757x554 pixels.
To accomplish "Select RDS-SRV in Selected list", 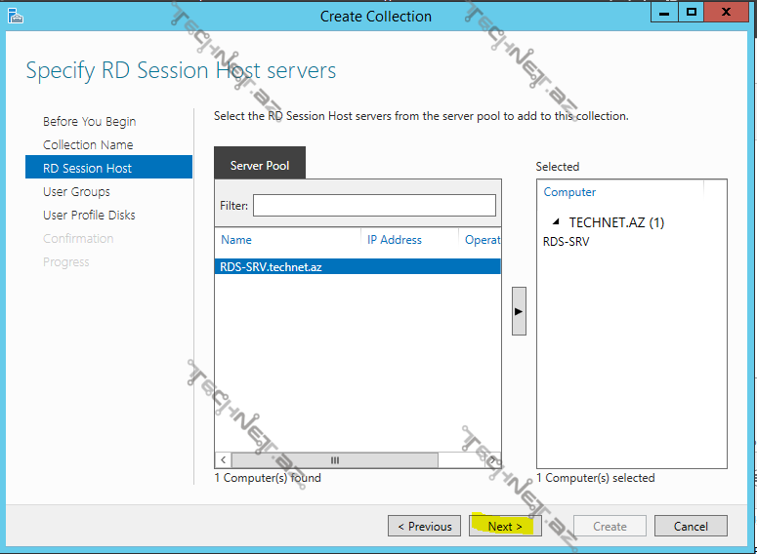I will [x=567, y=242].
